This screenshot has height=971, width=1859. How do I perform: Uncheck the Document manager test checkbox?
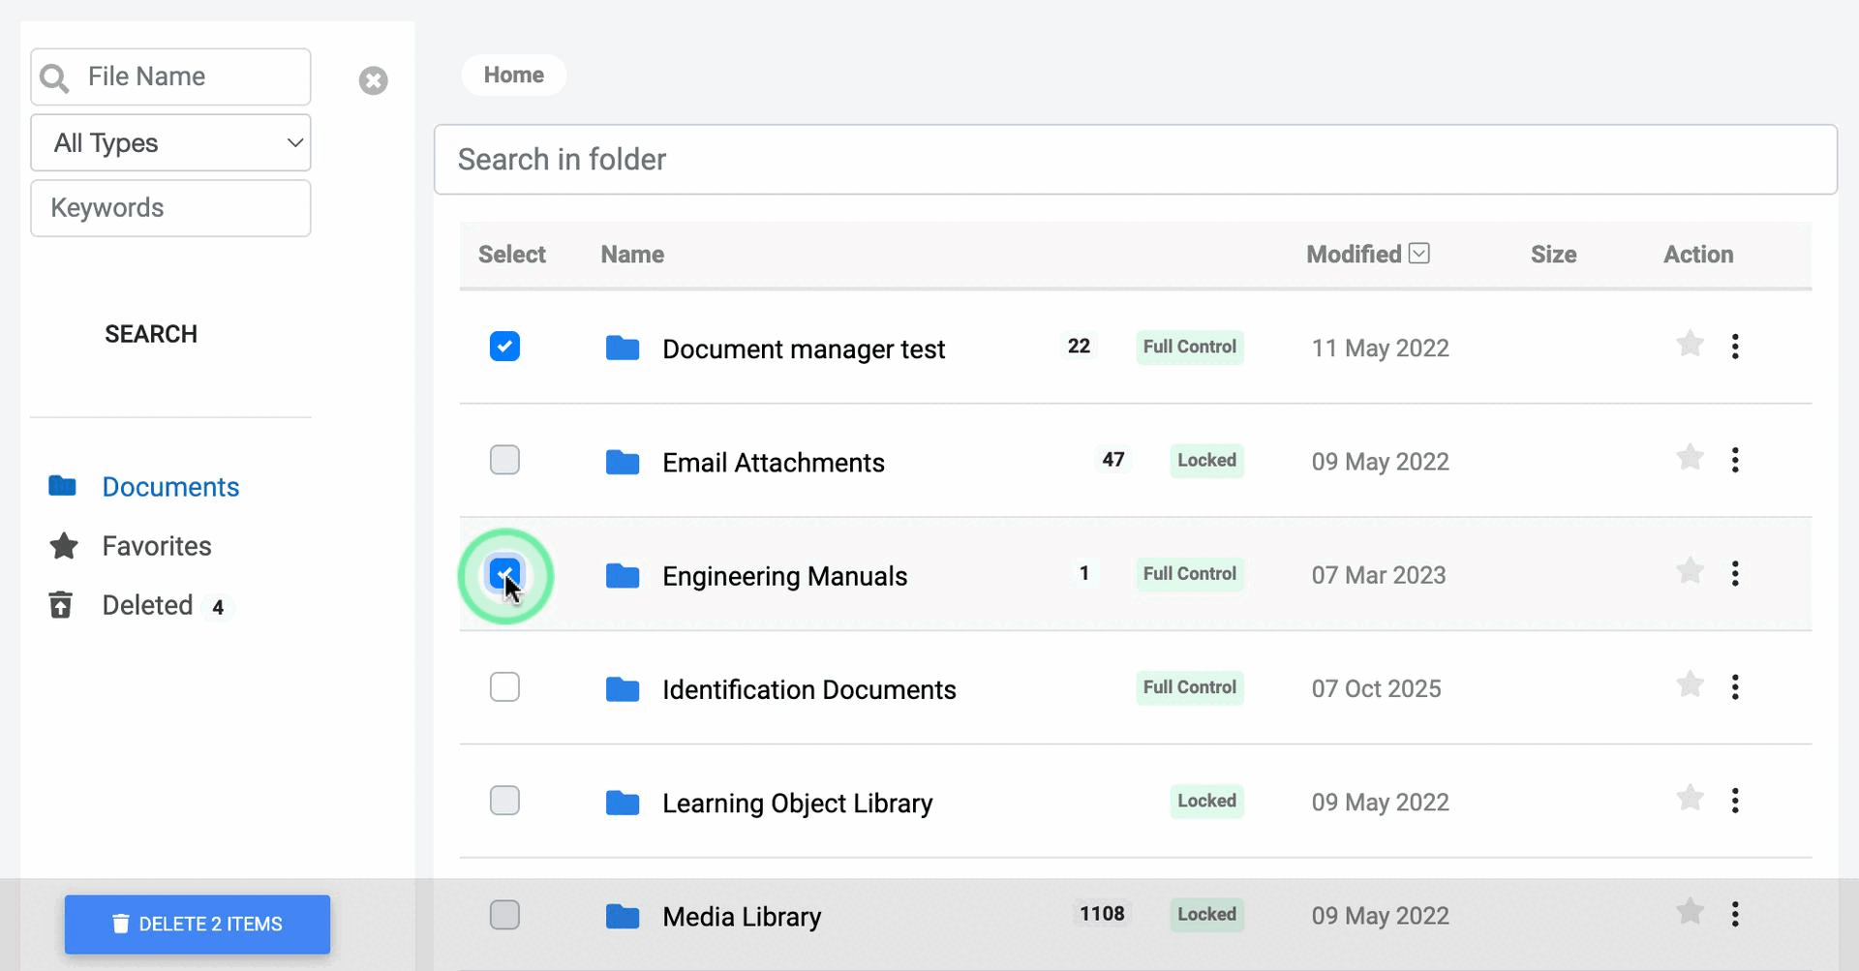(x=504, y=346)
